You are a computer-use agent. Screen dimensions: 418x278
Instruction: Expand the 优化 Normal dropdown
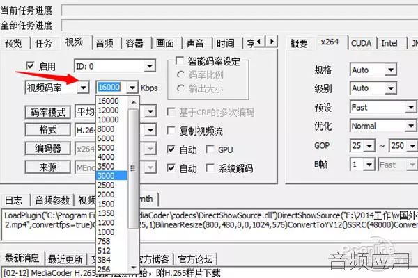click(x=411, y=126)
